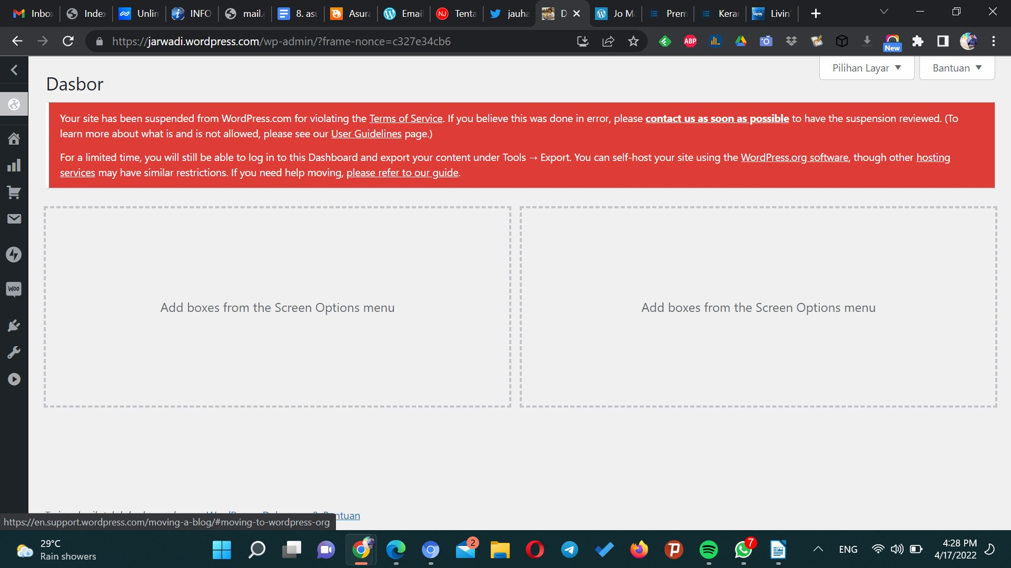Screen dimensions: 1011x568
Task: Expand the Bantuan help dropdown
Action: pos(956,68)
